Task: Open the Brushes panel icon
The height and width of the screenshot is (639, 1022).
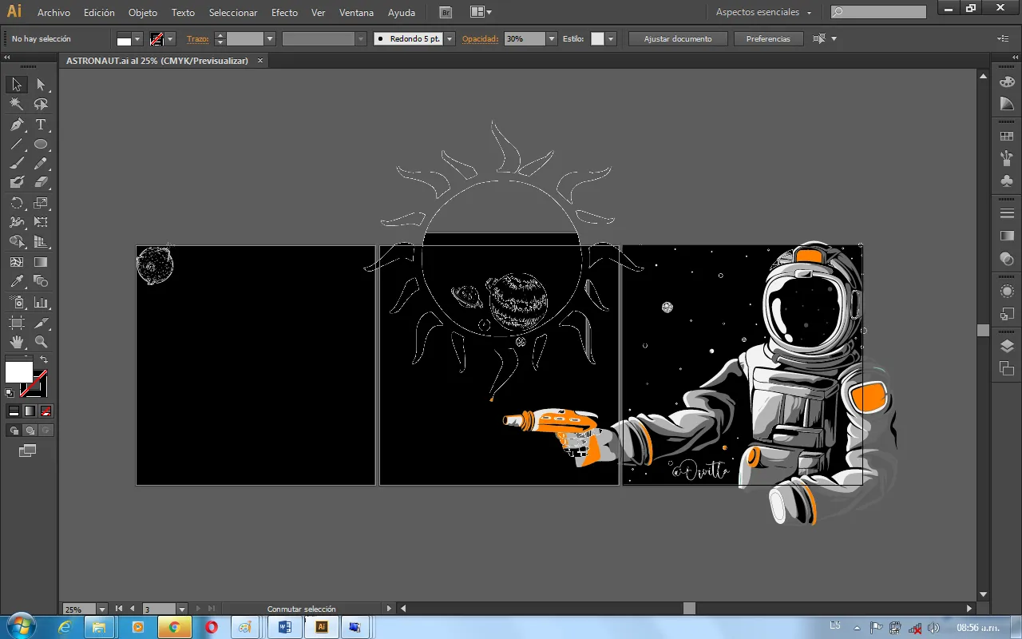Action: tap(1007, 158)
